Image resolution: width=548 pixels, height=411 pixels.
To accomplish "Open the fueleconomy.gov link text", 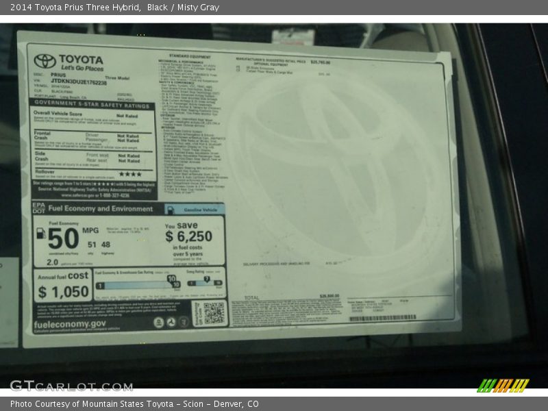I will click(x=70, y=325).
